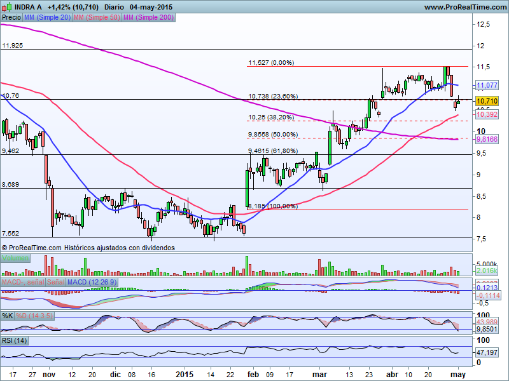Screen dimensions: 509x381
Task: Click the magenta 9,8166 moving average value
Action: 487,139
